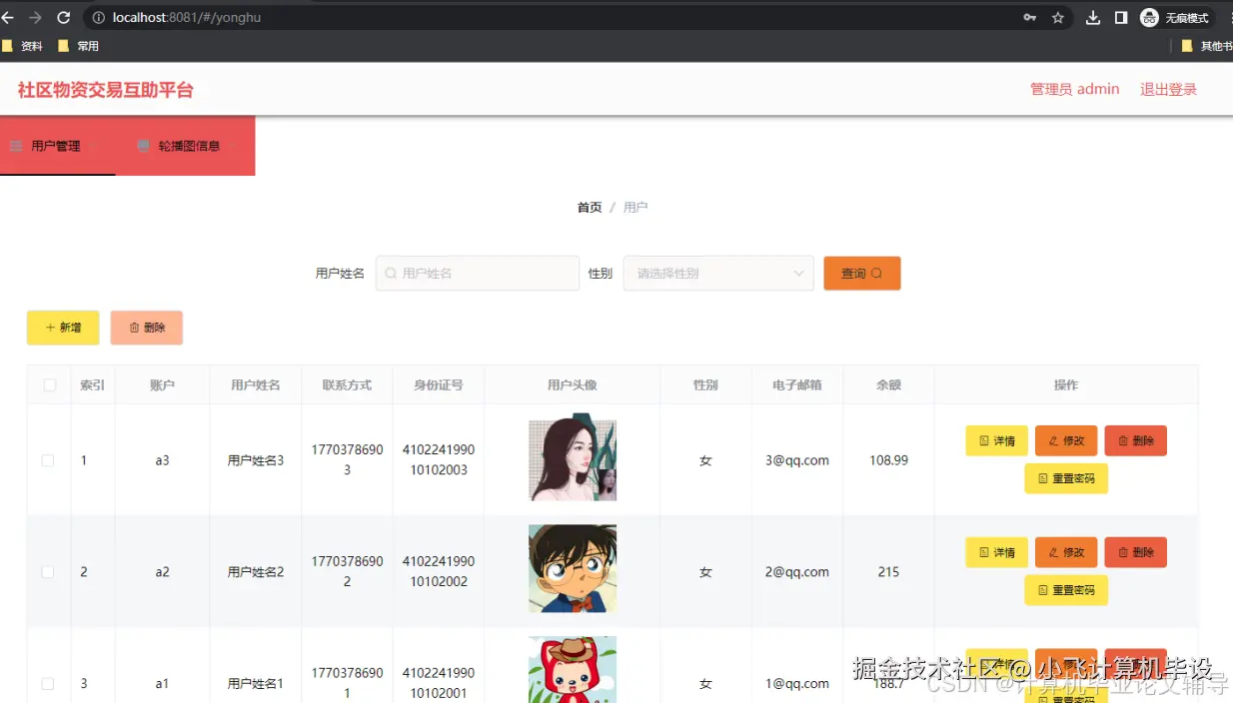Bookmark this page with star icon
The image size is (1233, 703).
pos(1058,18)
